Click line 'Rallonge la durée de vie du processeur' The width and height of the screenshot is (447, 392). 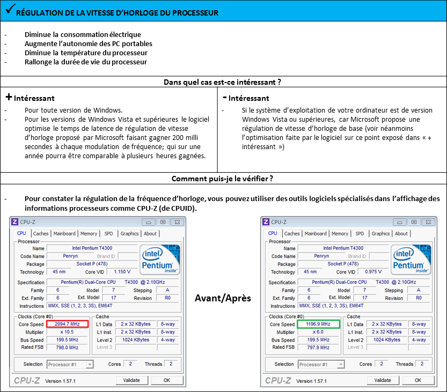[x=86, y=62]
